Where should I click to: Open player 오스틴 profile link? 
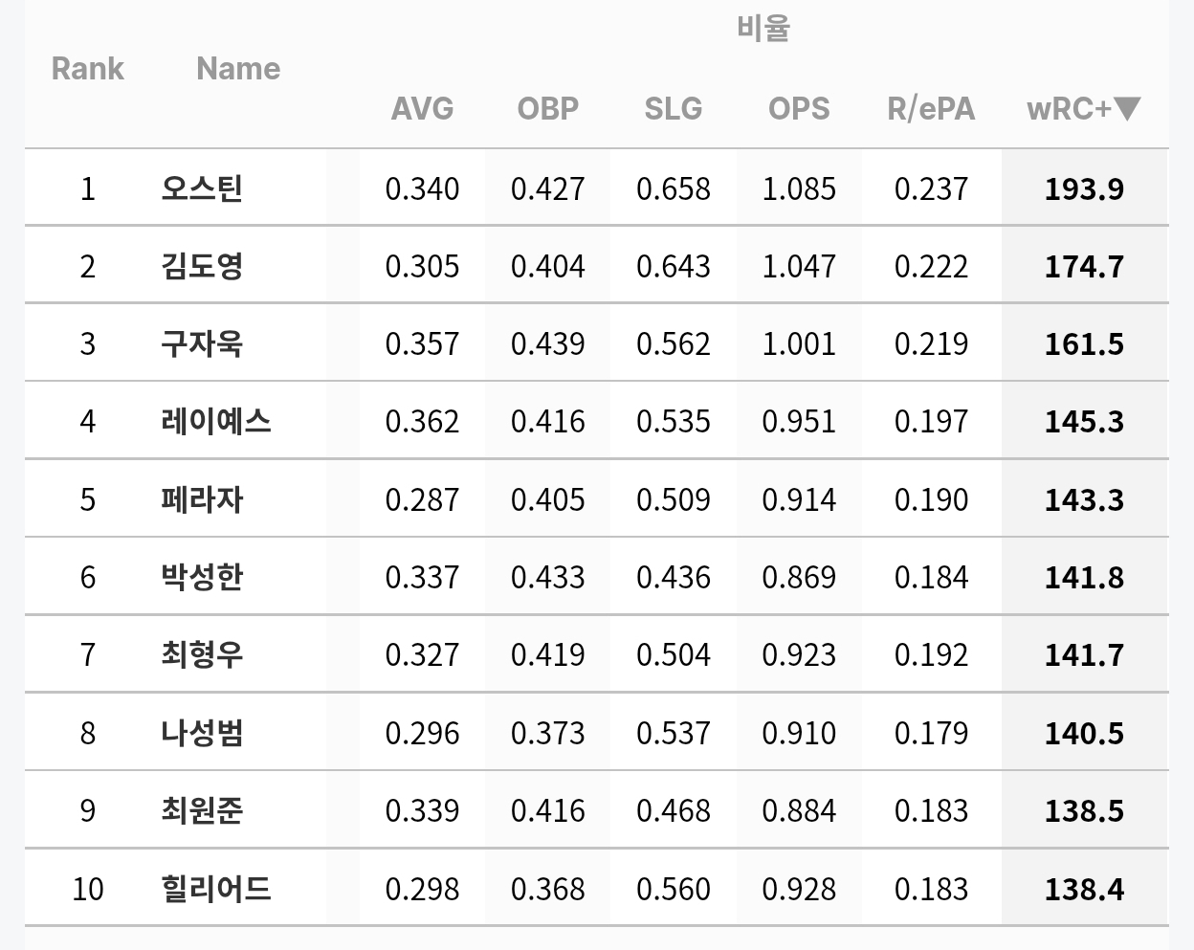tap(202, 188)
